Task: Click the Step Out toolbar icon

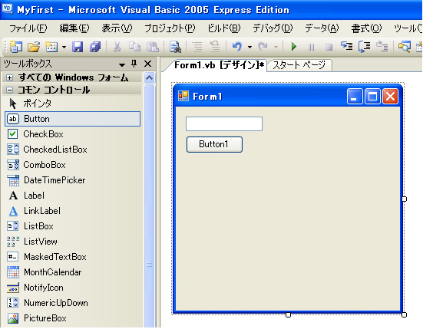Action: pos(382,46)
